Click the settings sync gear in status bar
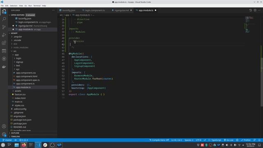The width and height of the screenshot is (263, 148). pyautogui.click(x=237, y=140)
